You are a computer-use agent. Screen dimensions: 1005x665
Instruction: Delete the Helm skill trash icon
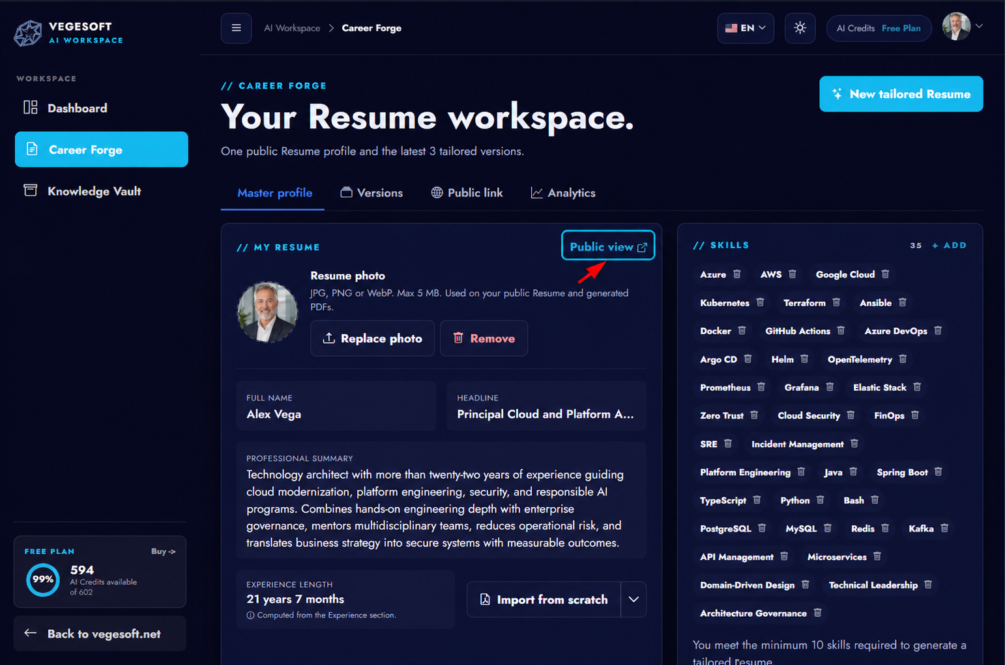804,359
